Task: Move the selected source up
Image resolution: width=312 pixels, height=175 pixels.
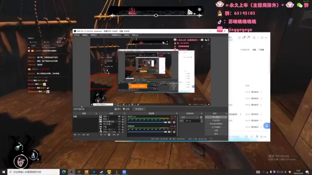Action: pyautogui.click(x=114, y=135)
